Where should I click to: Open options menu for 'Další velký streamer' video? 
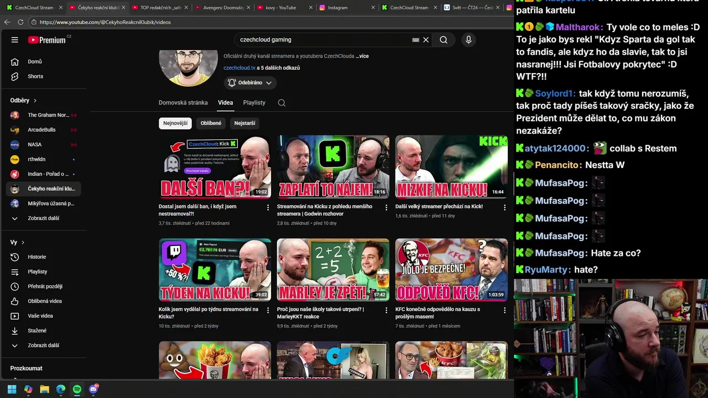point(504,207)
